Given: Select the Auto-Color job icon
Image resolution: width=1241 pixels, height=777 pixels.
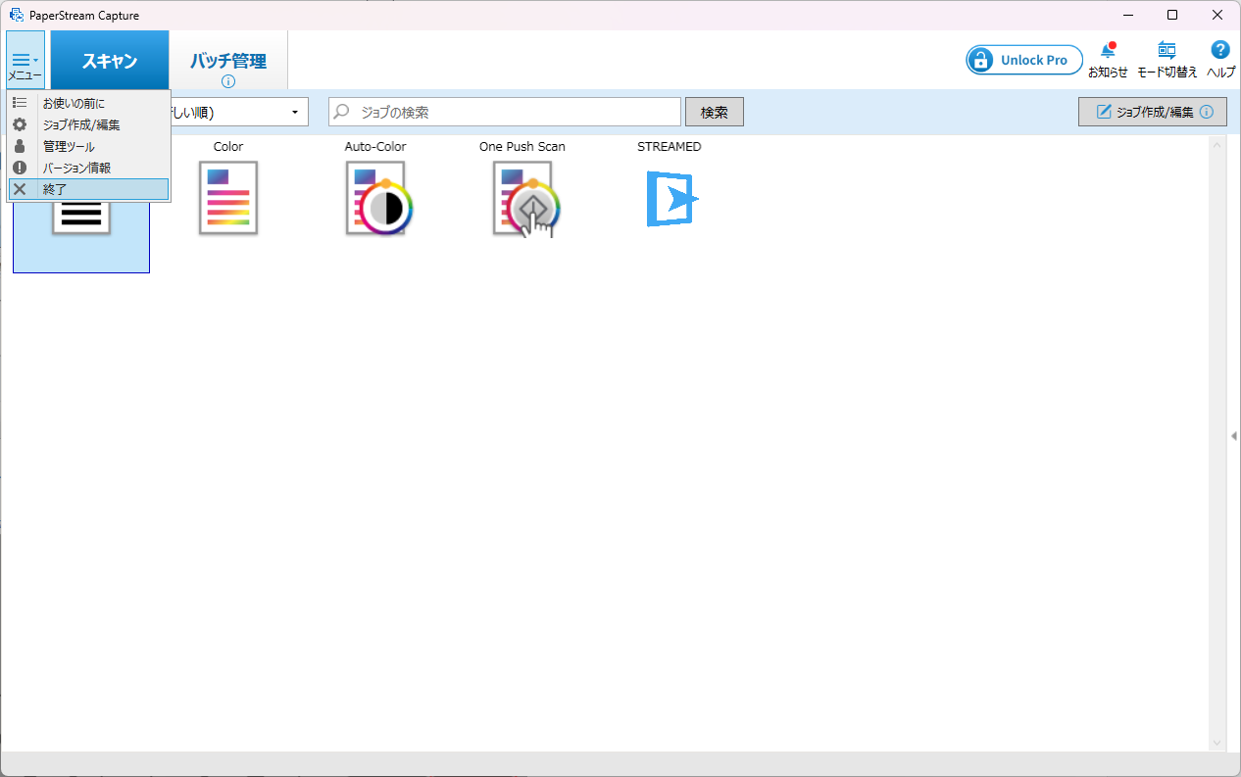Looking at the screenshot, I should (x=376, y=197).
